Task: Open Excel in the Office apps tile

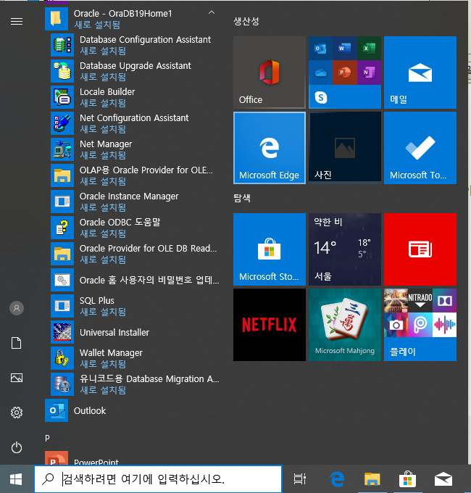Action: (369, 48)
